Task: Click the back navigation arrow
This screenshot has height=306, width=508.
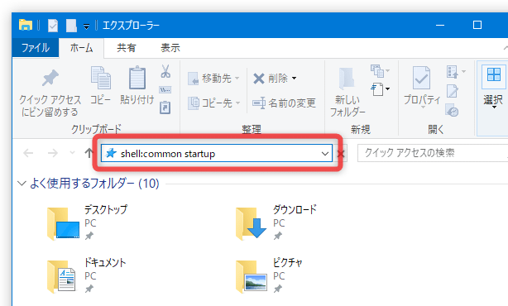Action: tap(28, 153)
